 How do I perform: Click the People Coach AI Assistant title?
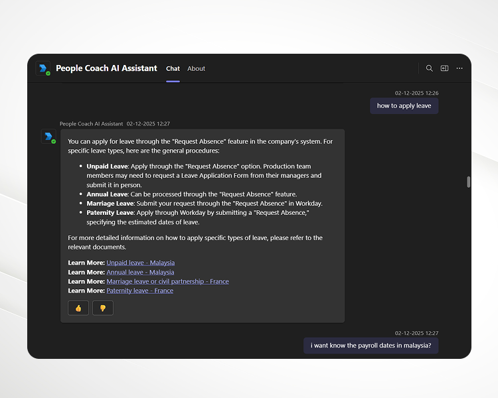point(106,68)
